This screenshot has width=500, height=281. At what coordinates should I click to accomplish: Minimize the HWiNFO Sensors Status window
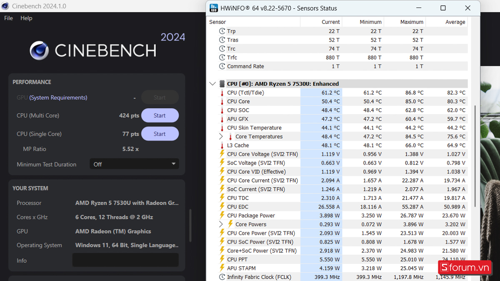pos(418,8)
